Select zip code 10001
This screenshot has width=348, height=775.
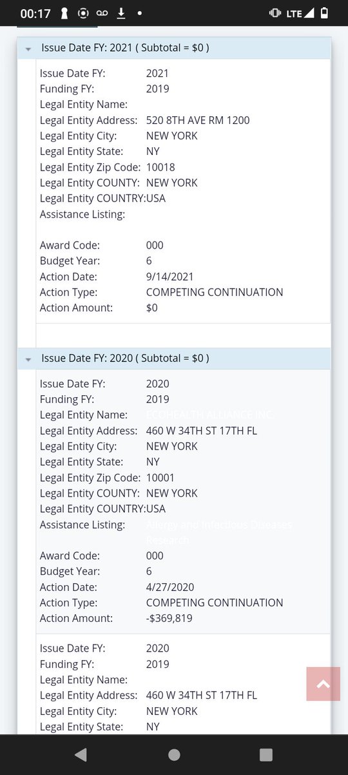(x=160, y=478)
